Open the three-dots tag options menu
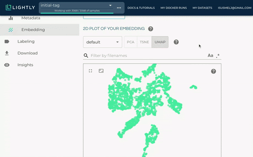Image resolution: width=253 pixels, height=157 pixels. click(119, 8)
